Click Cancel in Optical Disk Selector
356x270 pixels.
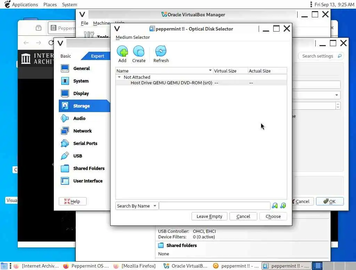click(x=243, y=216)
